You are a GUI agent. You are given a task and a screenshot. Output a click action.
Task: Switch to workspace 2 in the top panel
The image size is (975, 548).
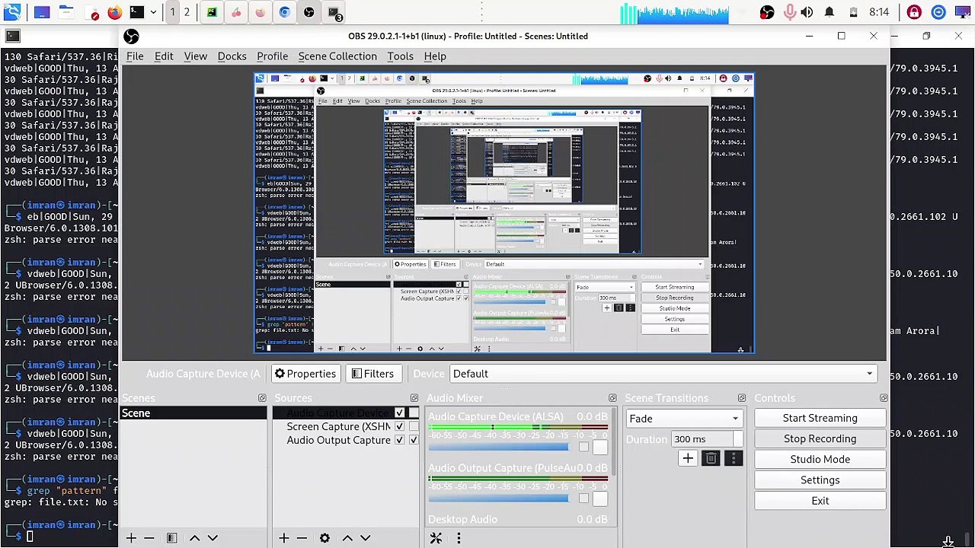point(187,12)
